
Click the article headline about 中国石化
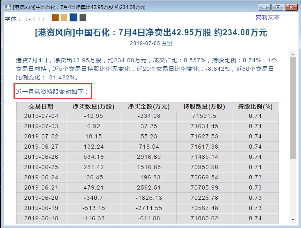pyautogui.click(x=151, y=33)
